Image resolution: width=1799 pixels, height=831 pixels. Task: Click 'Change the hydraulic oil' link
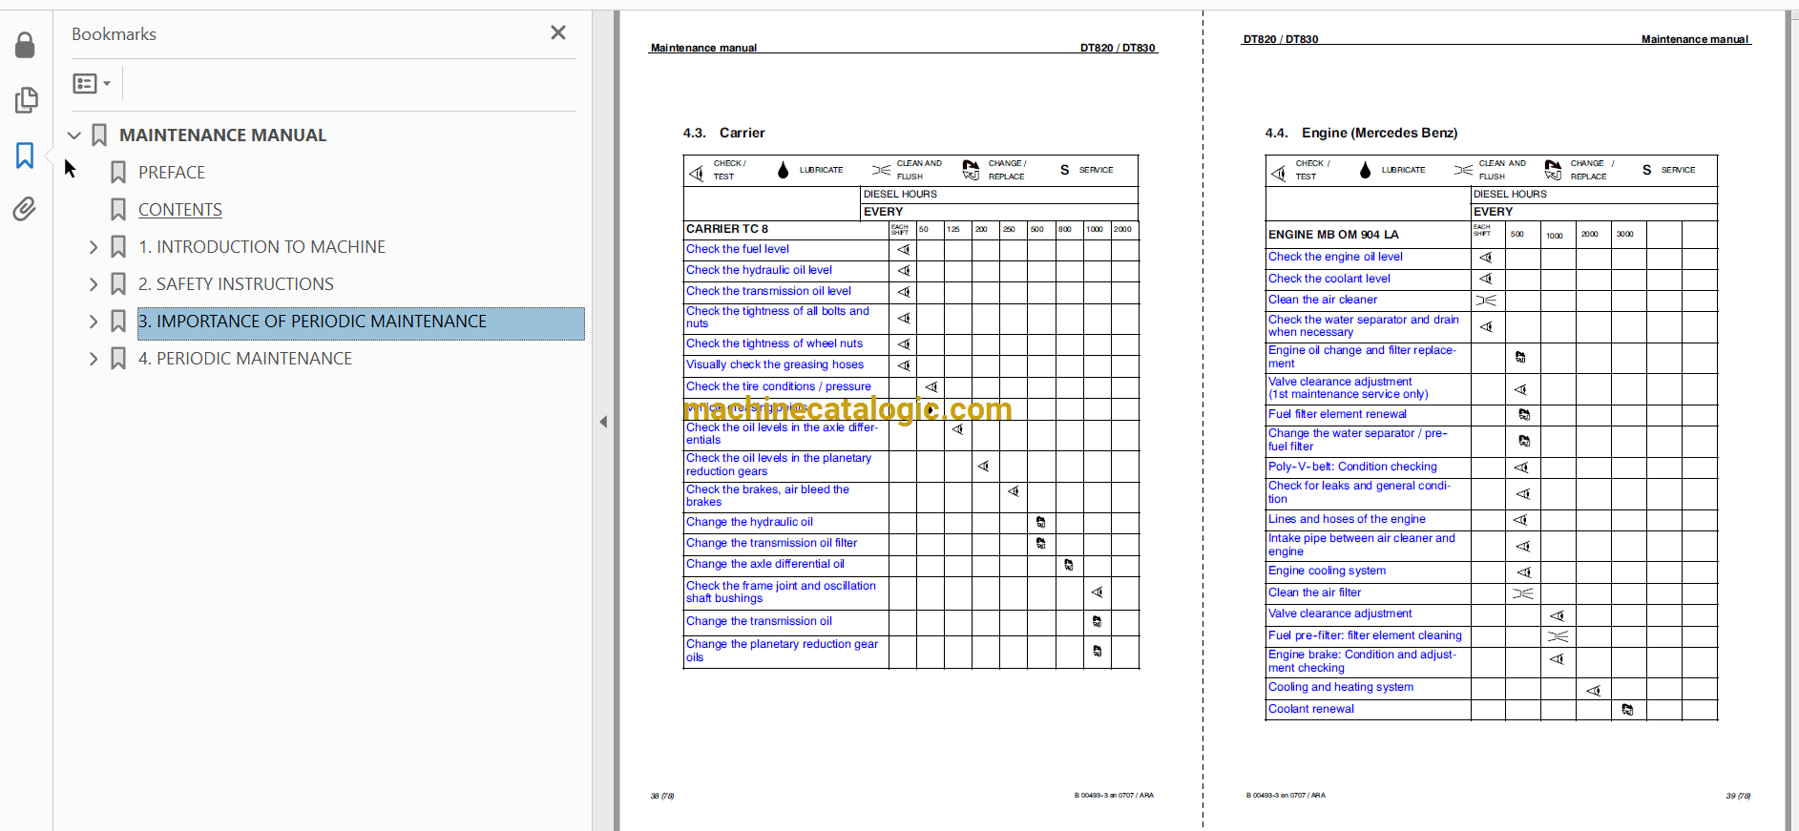(749, 522)
